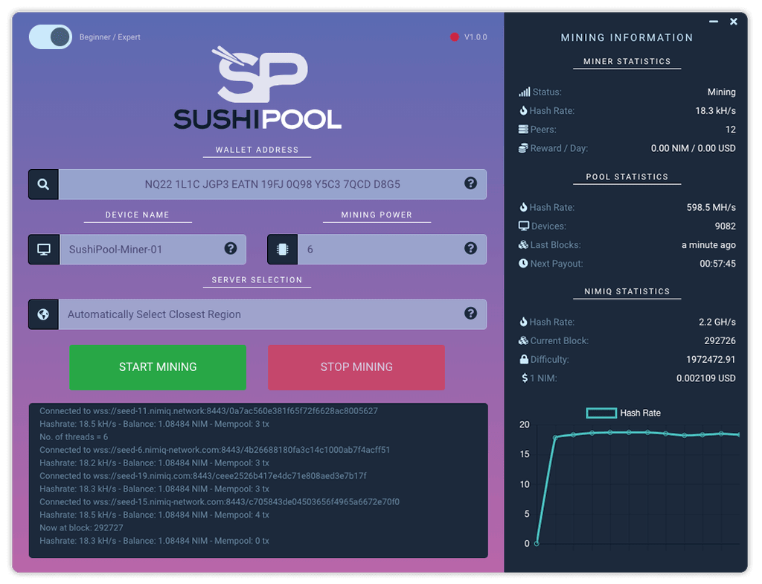Click the flame icon beside Nimiq Hash Rate
This screenshot has width=762, height=584.
pyautogui.click(x=523, y=322)
